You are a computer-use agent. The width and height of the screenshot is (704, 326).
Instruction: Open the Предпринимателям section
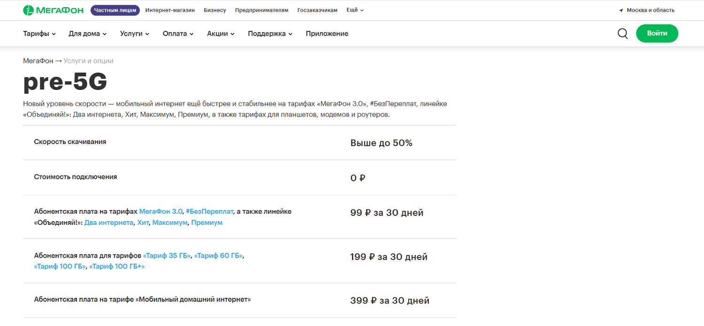click(x=262, y=10)
